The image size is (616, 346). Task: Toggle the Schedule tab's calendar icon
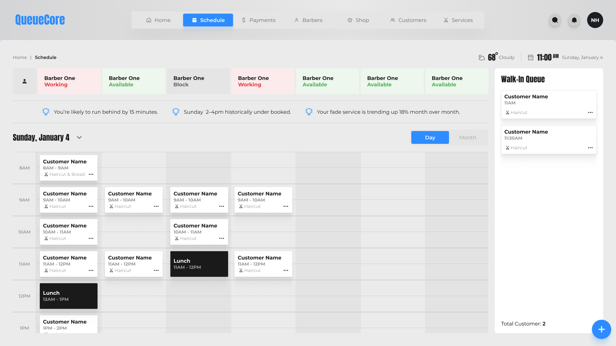tap(194, 20)
